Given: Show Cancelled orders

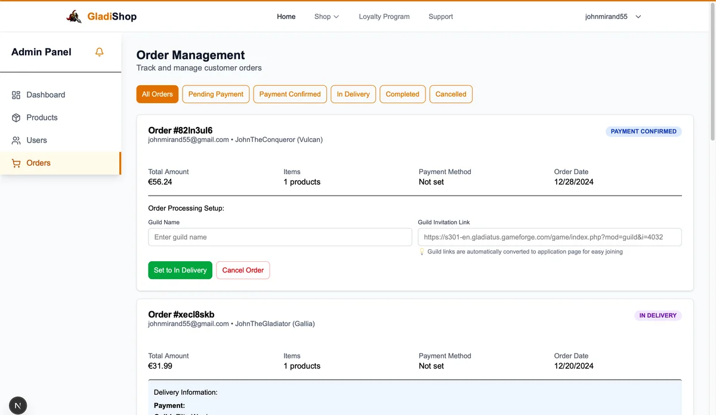Looking at the screenshot, I should (450, 94).
